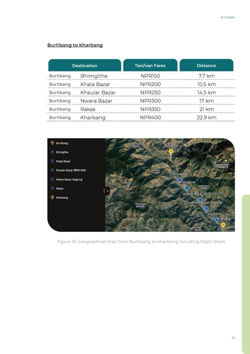Click the yellow pin icon beside Burtibang in sidebar list
The image size is (250, 354).
pyautogui.click(x=52, y=143)
